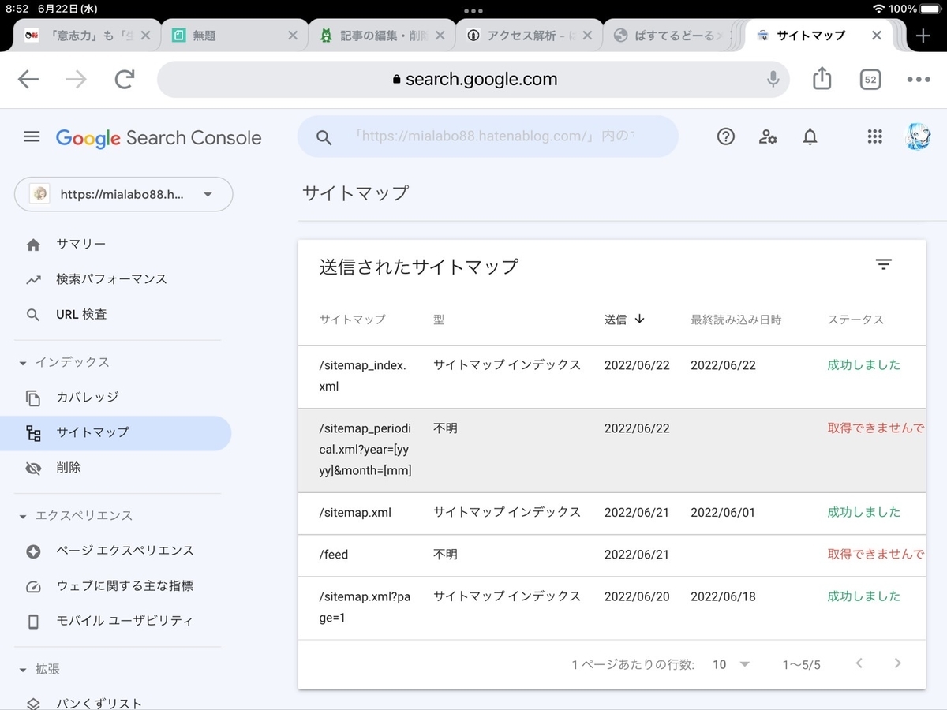Image resolution: width=947 pixels, height=710 pixels.
Task: Reload the page with refresh icon
Action: (124, 79)
